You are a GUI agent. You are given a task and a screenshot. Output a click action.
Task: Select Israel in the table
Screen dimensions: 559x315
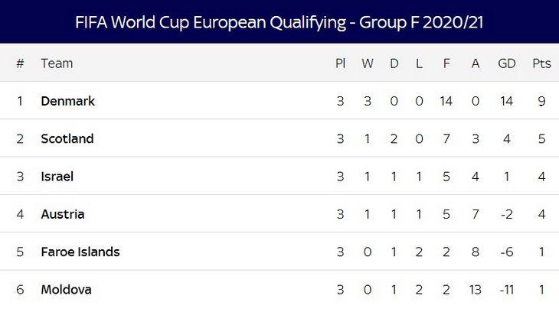(x=57, y=177)
